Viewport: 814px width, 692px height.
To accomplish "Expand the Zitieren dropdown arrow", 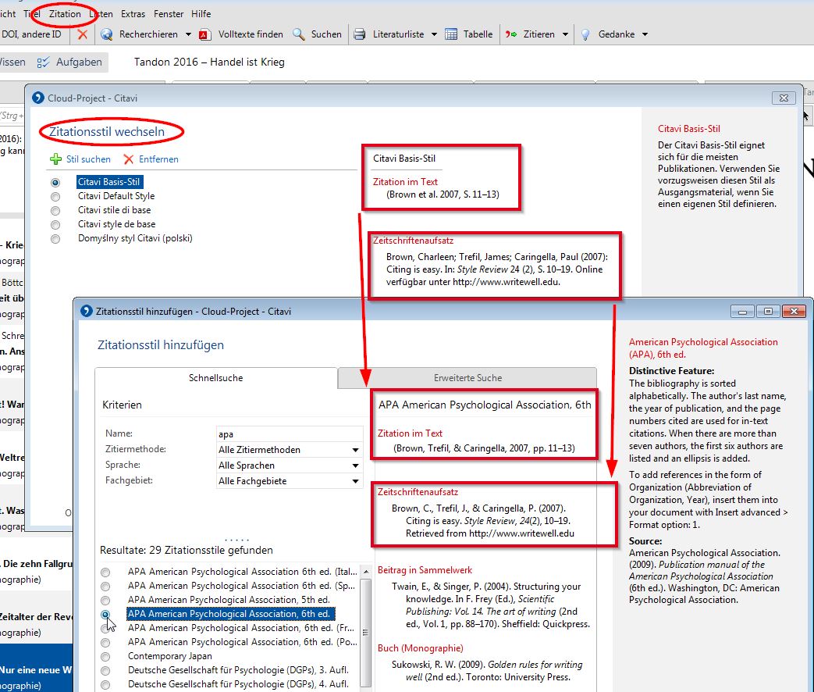I will [565, 34].
